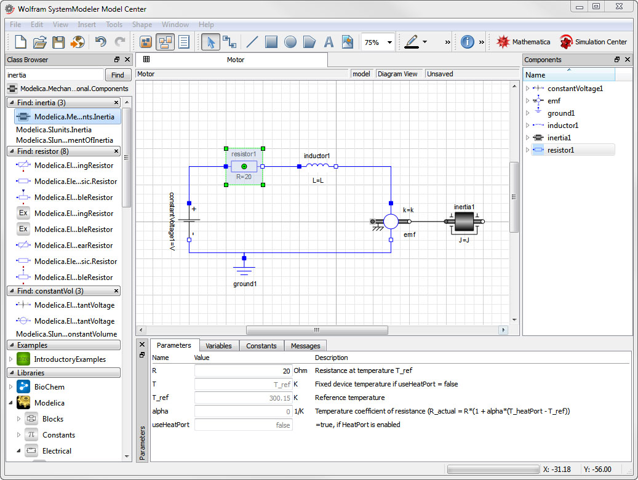Switch to Diagram View toolbar button
638x480 pixels.
[x=165, y=42]
